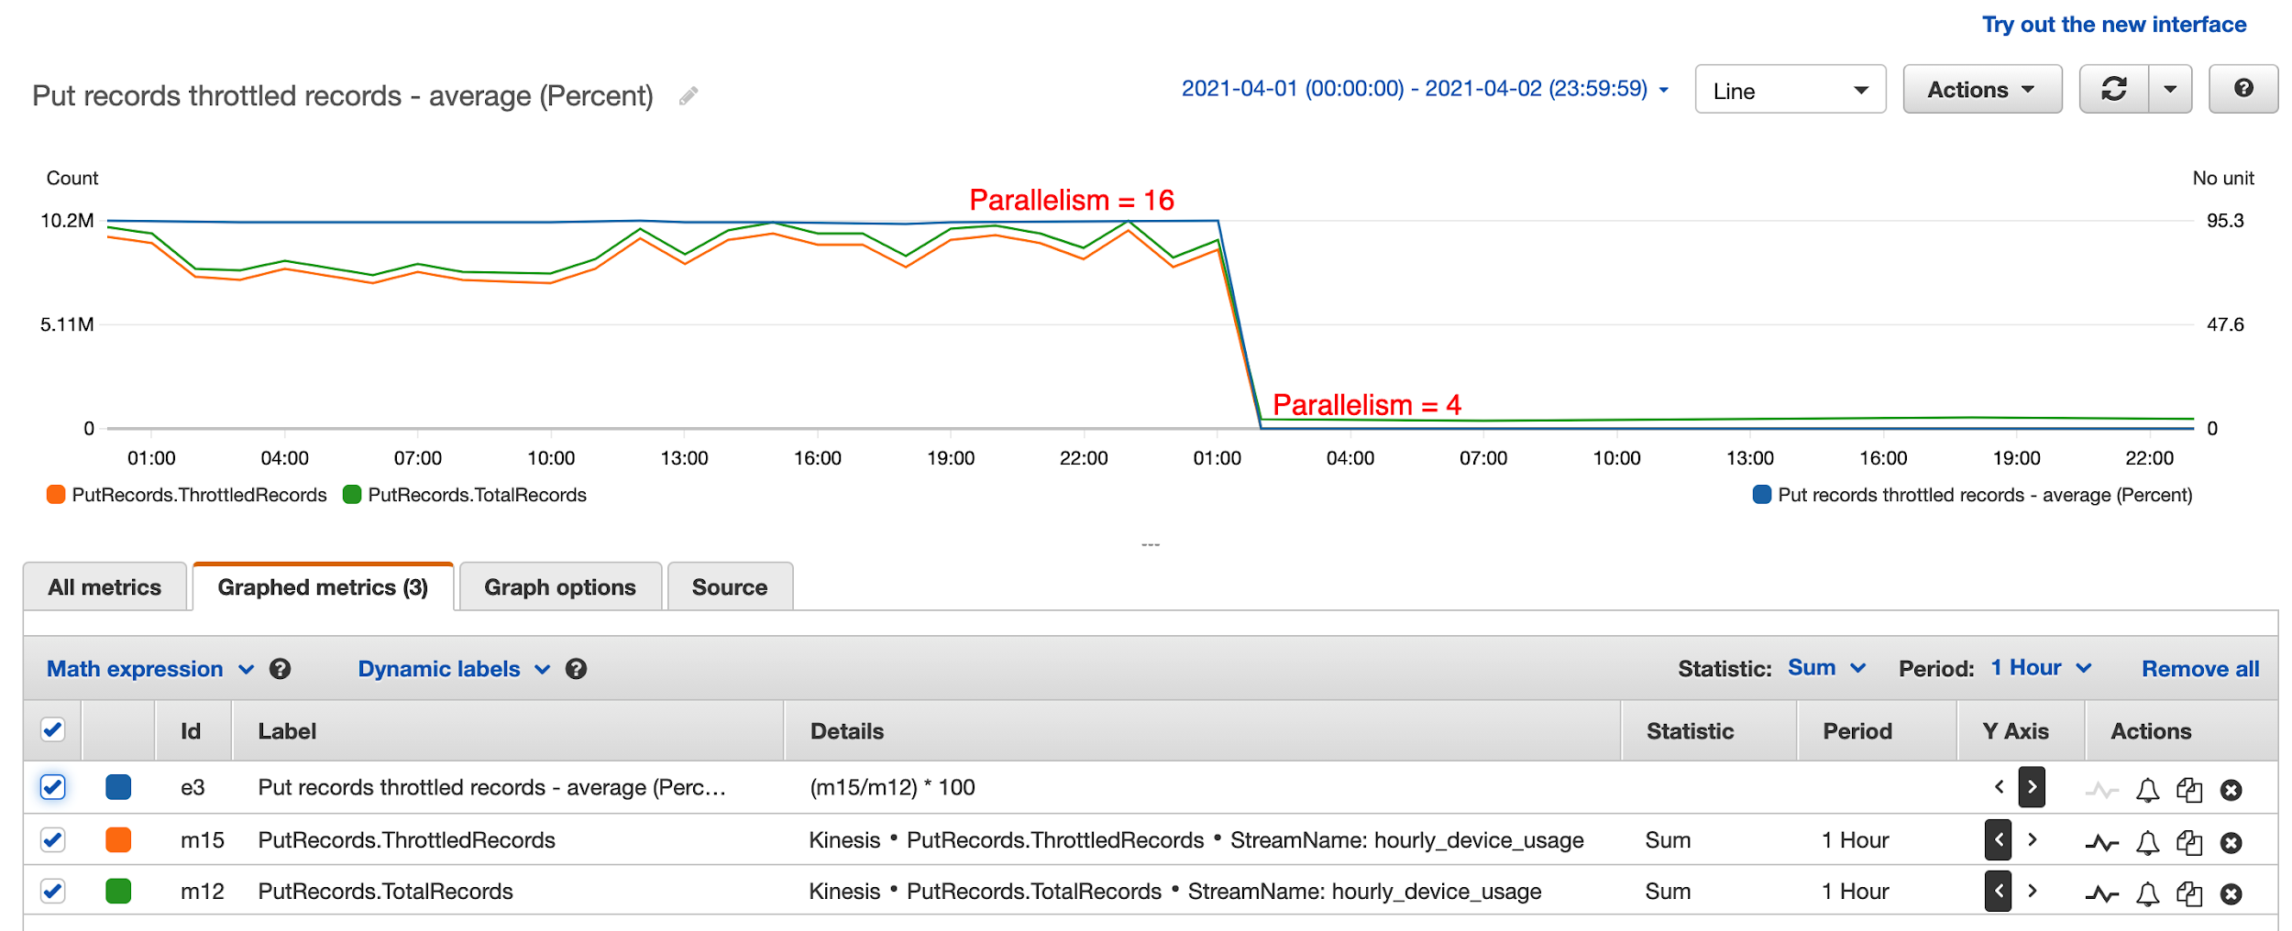
Task: Duplicate the e3 math expression row
Action: [x=2189, y=790]
